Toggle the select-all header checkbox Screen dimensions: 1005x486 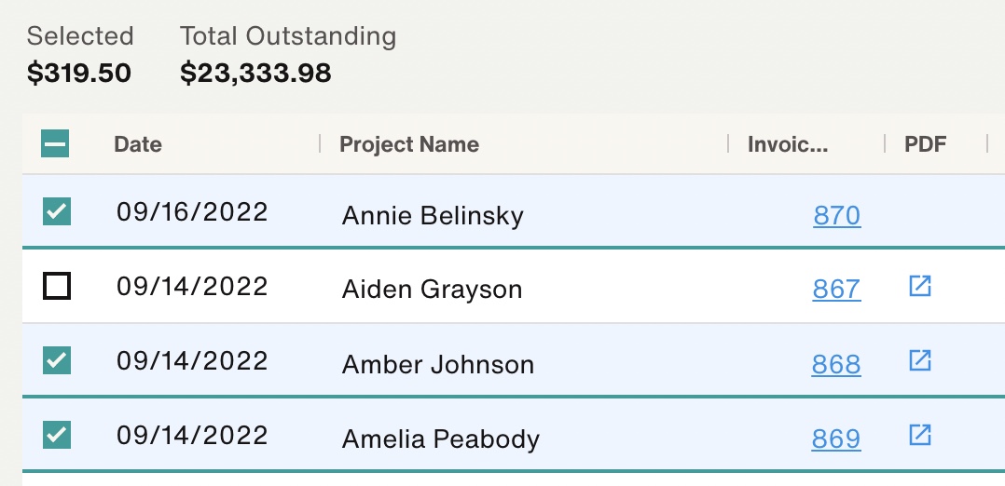click(55, 143)
